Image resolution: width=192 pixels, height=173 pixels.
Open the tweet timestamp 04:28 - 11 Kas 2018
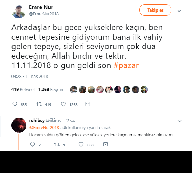coord(30,77)
